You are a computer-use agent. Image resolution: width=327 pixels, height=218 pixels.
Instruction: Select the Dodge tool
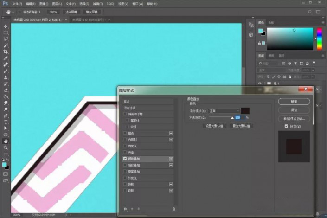(x=6, y=109)
